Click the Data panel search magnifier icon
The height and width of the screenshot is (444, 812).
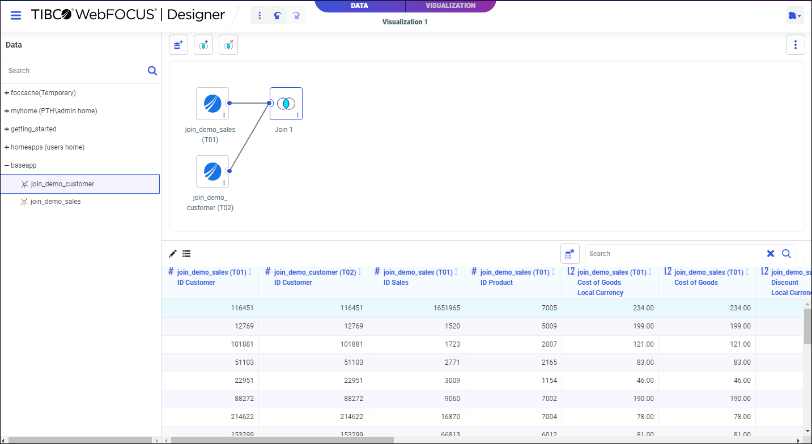(x=152, y=71)
